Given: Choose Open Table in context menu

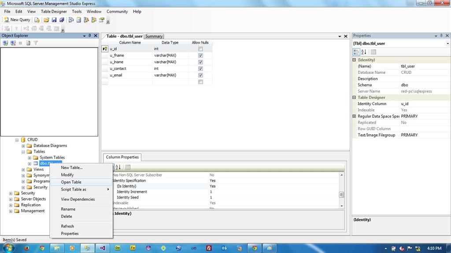Looking at the screenshot, I should tap(81, 182).
